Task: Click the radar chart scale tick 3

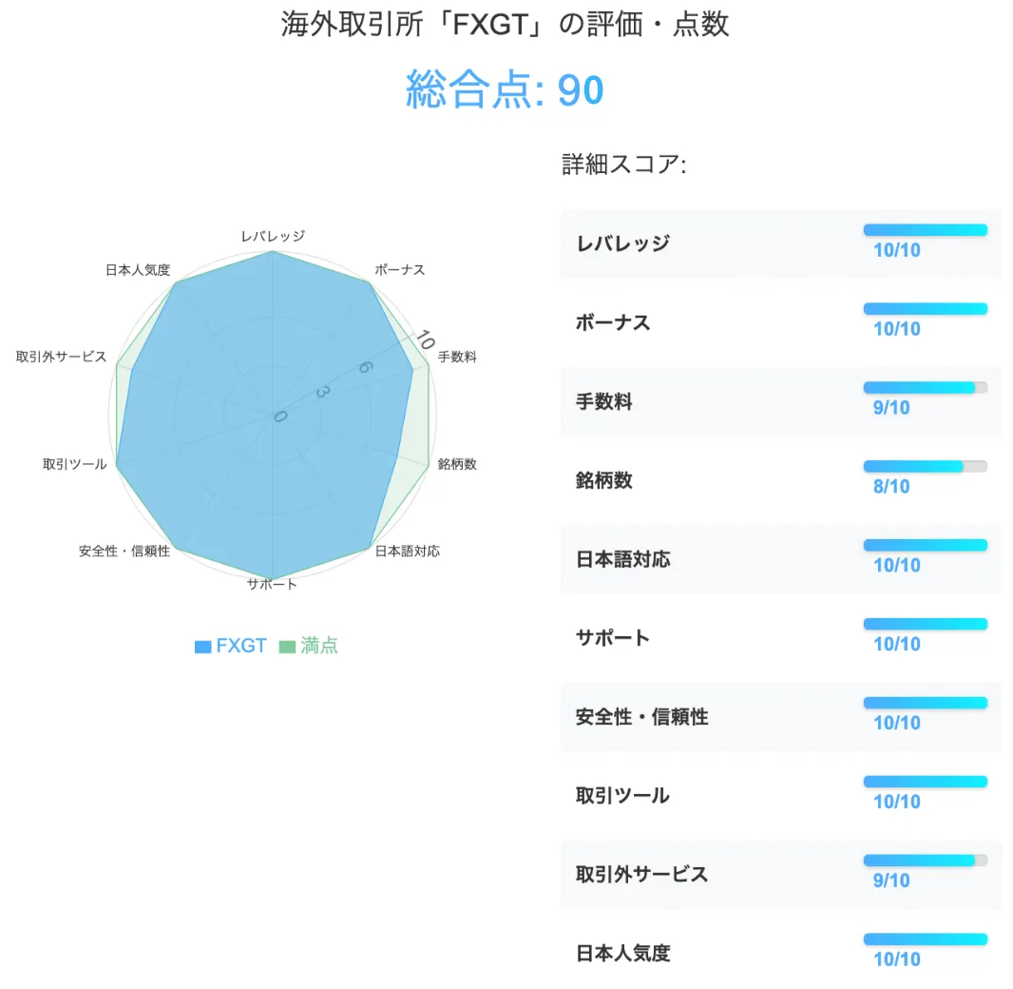Action: pyautogui.click(x=322, y=392)
